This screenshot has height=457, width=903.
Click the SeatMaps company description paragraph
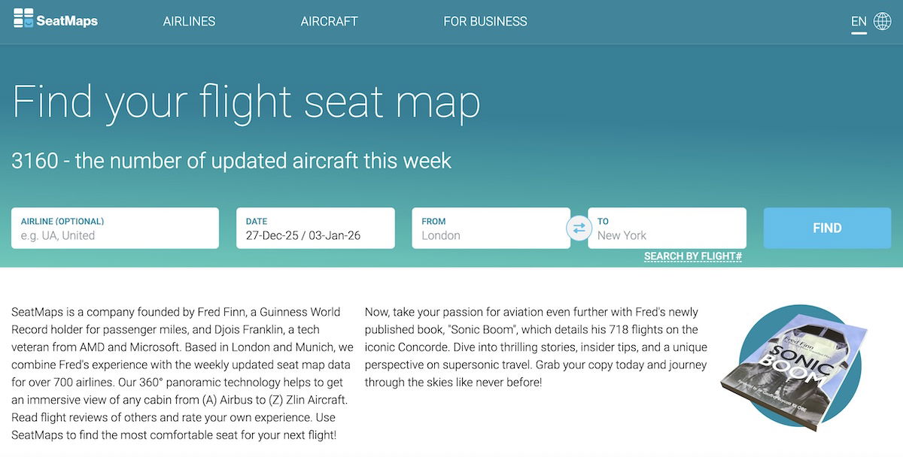click(182, 373)
